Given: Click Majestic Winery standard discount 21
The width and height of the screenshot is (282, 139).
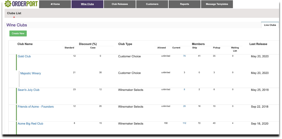Looking at the screenshot, I should (x=74, y=72).
